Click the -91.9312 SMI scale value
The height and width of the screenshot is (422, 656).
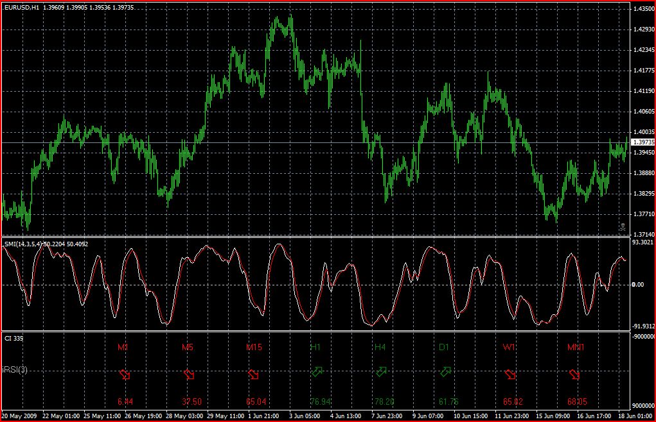click(643, 326)
